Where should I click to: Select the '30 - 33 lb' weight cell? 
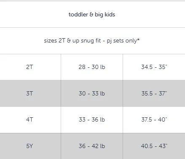click(x=92, y=93)
